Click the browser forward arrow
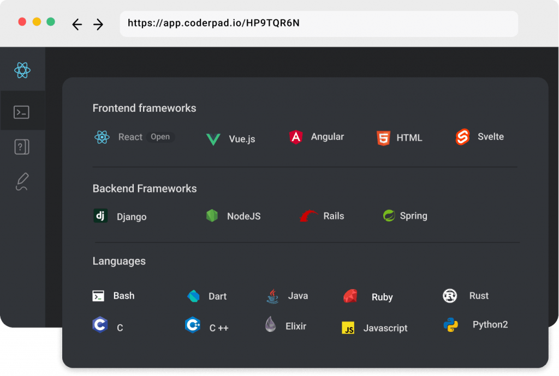The height and width of the screenshot is (376, 559). point(98,25)
